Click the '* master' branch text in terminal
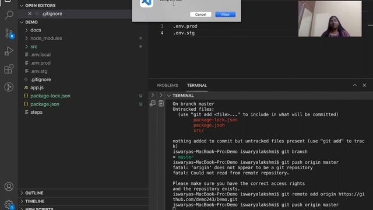The width and height of the screenshot is (373, 210). point(183,157)
